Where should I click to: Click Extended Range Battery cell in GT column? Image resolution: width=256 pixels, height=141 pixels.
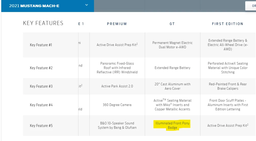pyautogui.click(x=172, y=68)
